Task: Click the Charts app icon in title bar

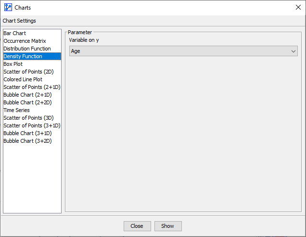Action: [x=8, y=7]
